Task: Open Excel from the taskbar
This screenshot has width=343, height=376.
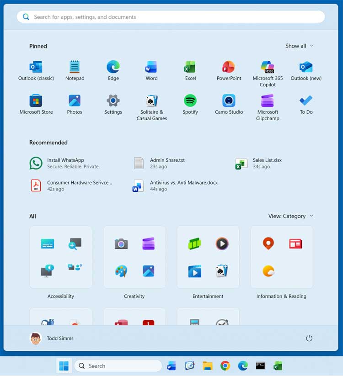Action: click(278, 366)
